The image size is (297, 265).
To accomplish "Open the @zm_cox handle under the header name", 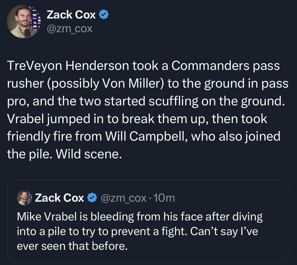I will tap(69, 29).
